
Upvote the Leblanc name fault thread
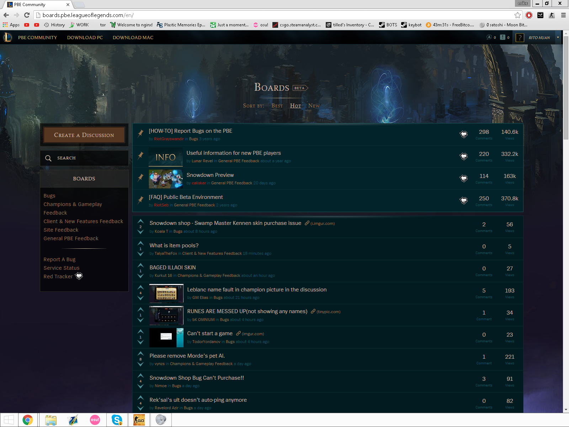tap(140, 288)
